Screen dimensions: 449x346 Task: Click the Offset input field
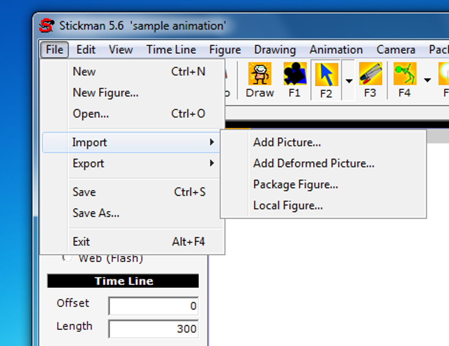click(x=154, y=306)
